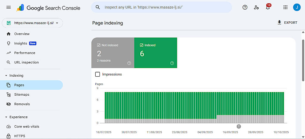Open the Google apps grid

[x=285, y=7]
